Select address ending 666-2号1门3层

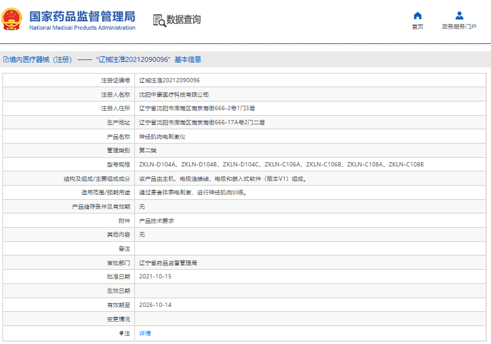tap(197, 108)
